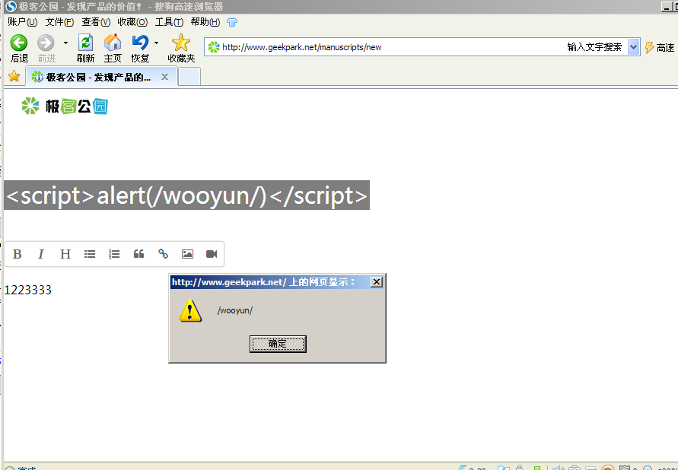The height and width of the screenshot is (470, 678).
Task: Click the 恢复 restore icon
Action: click(x=140, y=43)
